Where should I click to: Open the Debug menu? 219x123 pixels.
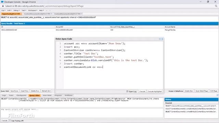[x=16, y=10]
